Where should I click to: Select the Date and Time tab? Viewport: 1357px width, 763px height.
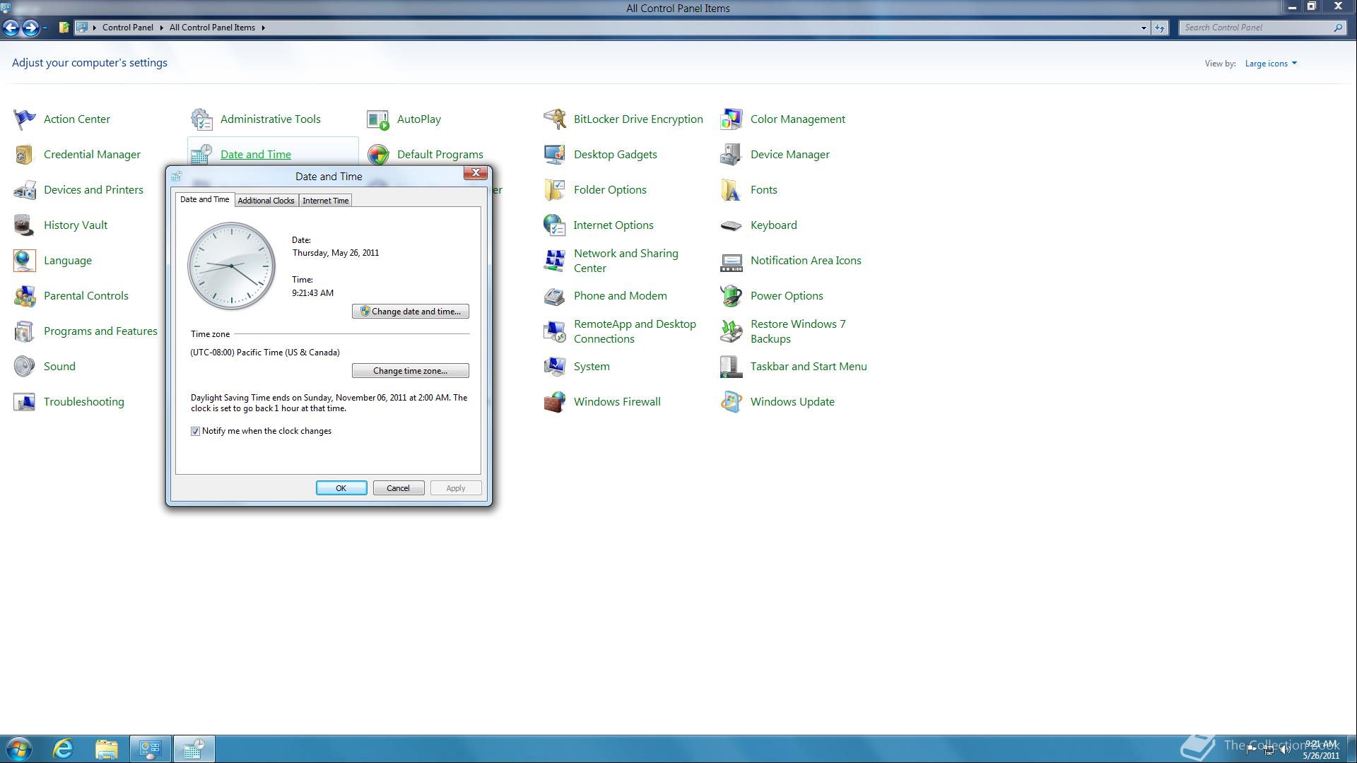(x=205, y=199)
